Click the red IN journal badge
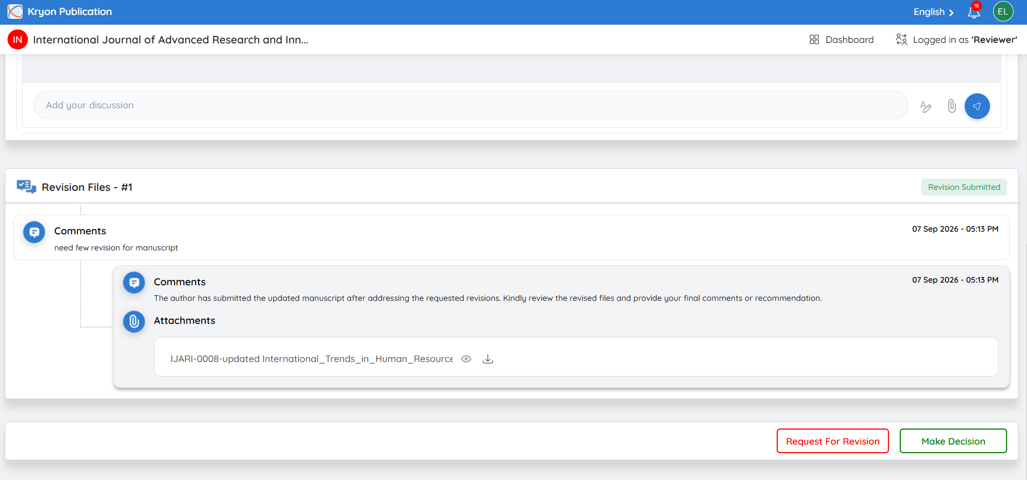 pyautogui.click(x=18, y=40)
